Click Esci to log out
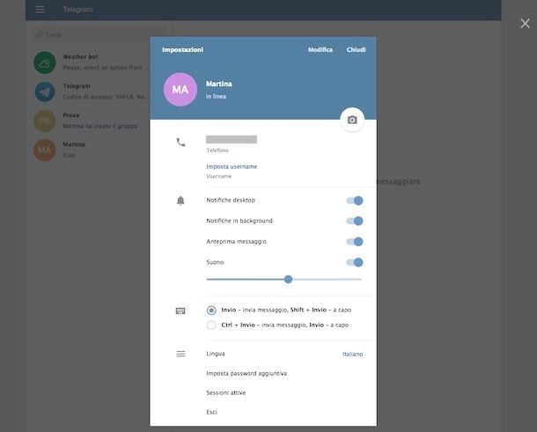 211,412
